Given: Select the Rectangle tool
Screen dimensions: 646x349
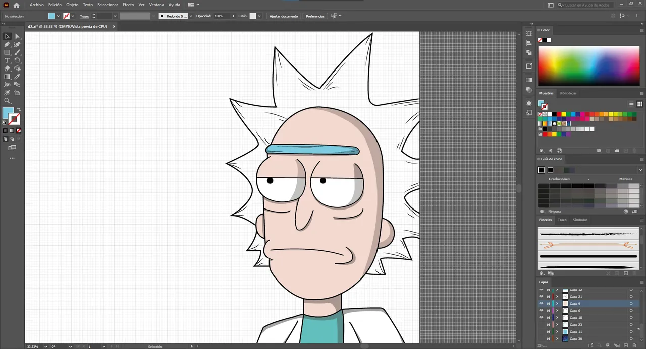Looking at the screenshot, I should point(7,52).
